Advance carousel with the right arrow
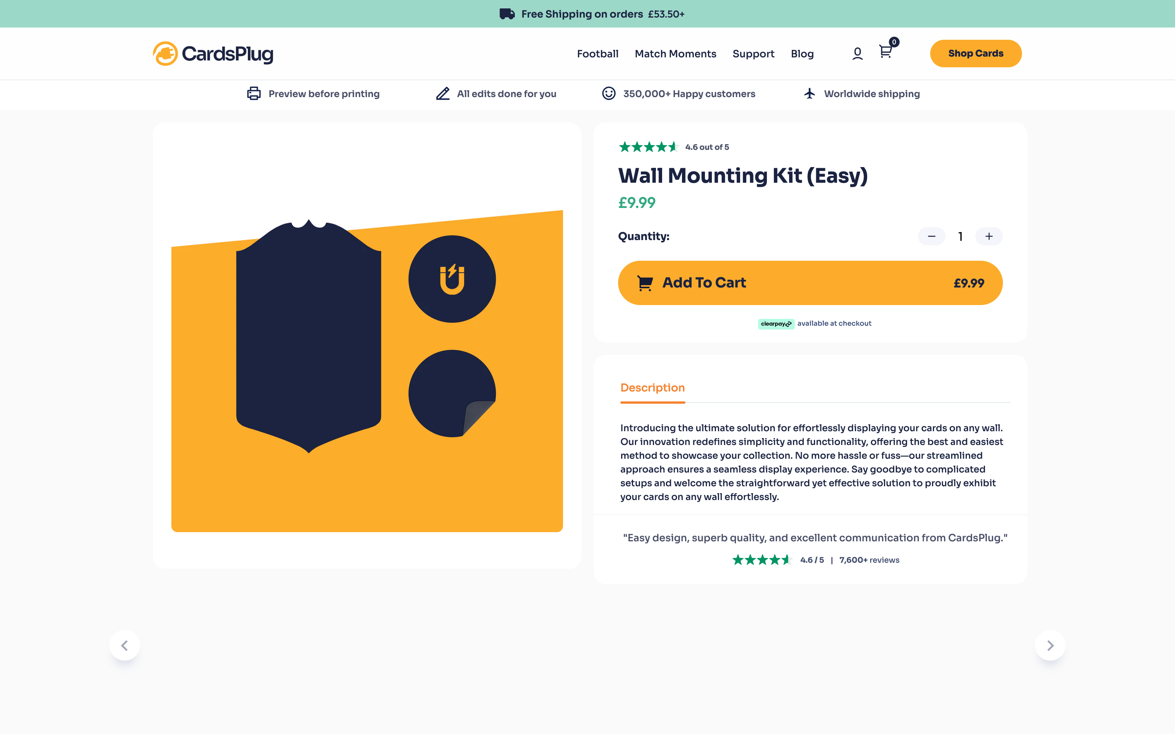 [1050, 645]
